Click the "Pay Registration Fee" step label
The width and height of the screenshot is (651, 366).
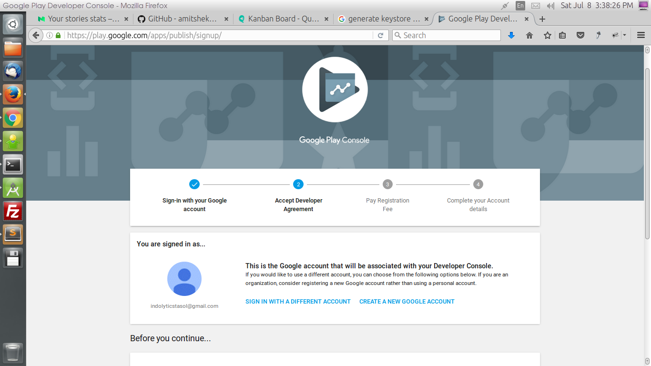[387, 205]
